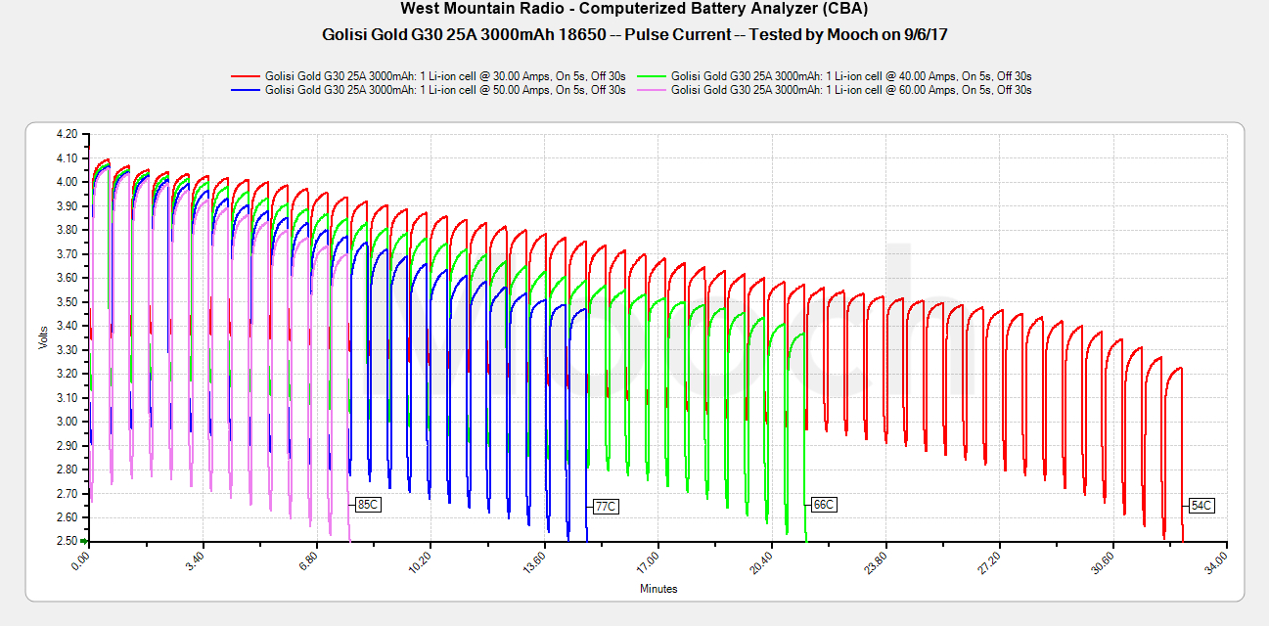The image size is (1269, 626).
Task: Click the Minutes x-axis title
Action: (658, 589)
